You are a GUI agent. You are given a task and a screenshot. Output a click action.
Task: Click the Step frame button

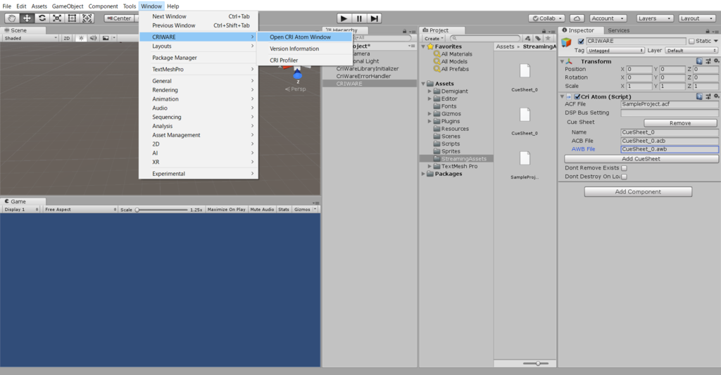[x=375, y=18]
